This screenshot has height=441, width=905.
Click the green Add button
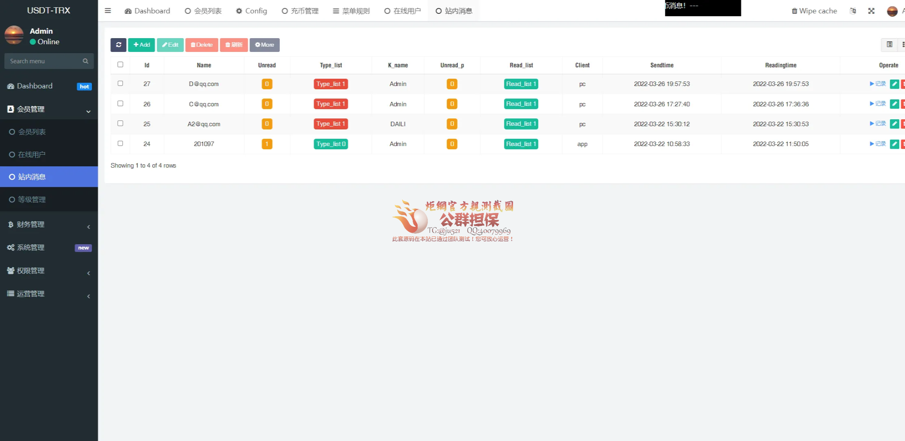(141, 45)
